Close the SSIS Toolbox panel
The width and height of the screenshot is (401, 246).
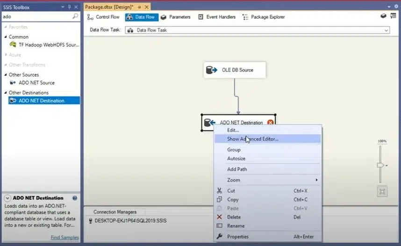click(x=76, y=7)
